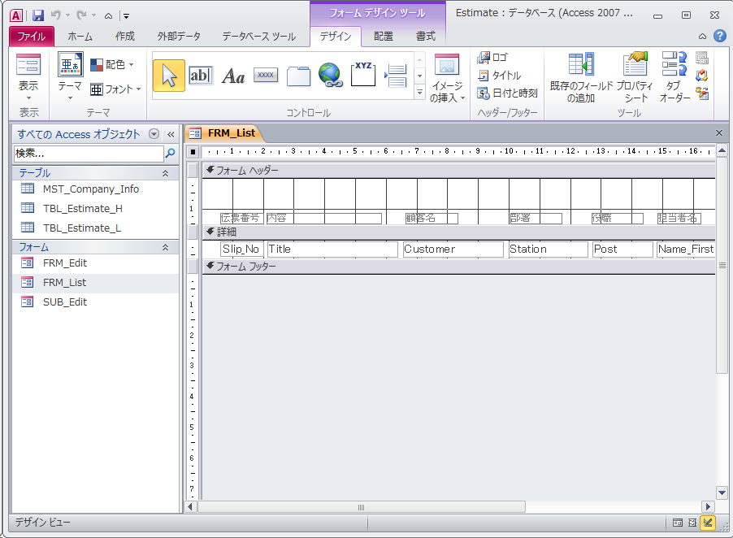Collapse the テーブル group in navigation pane

[165, 173]
